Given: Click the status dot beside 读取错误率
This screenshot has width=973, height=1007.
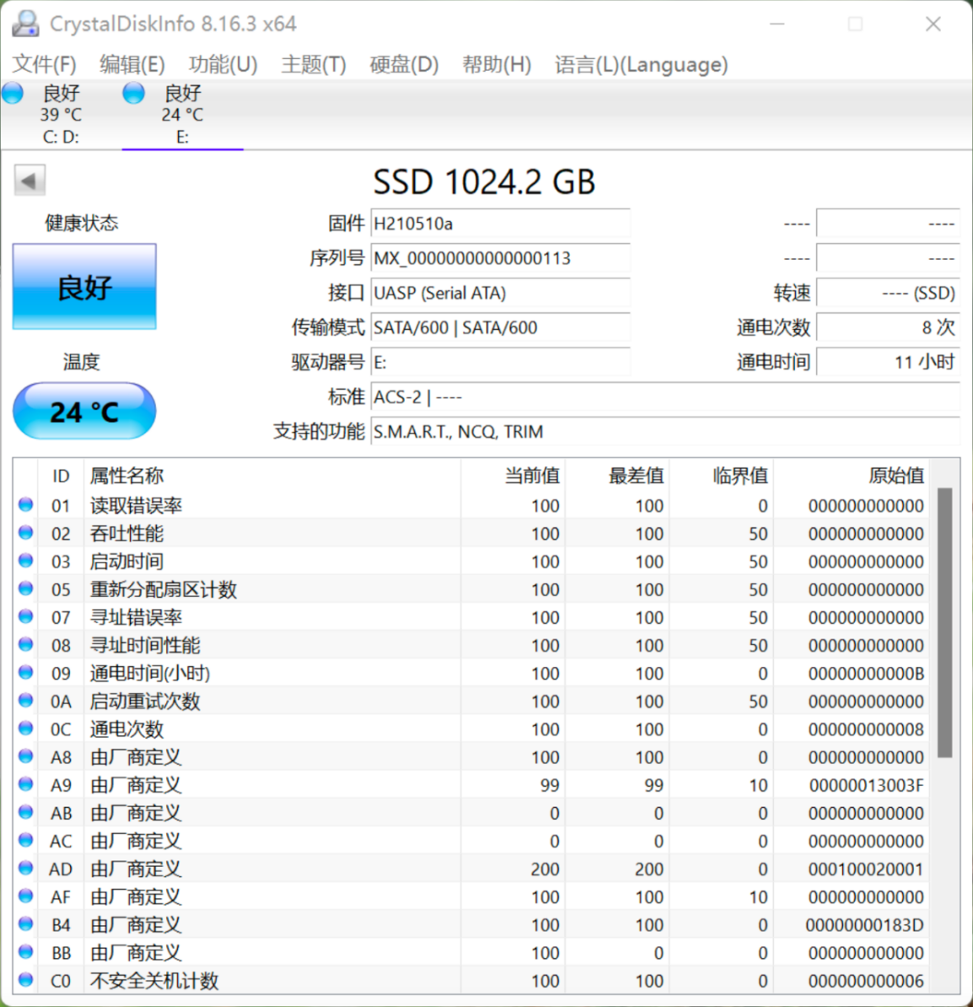Looking at the screenshot, I should pyautogui.click(x=25, y=504).
